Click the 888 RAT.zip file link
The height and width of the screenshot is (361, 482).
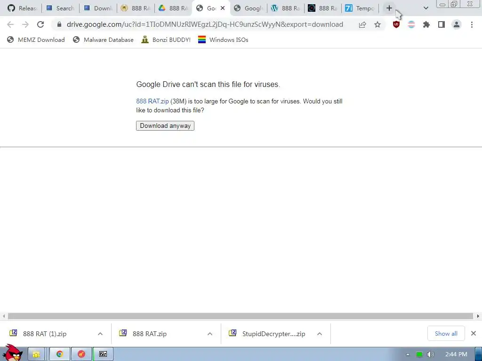click(152, 102)
